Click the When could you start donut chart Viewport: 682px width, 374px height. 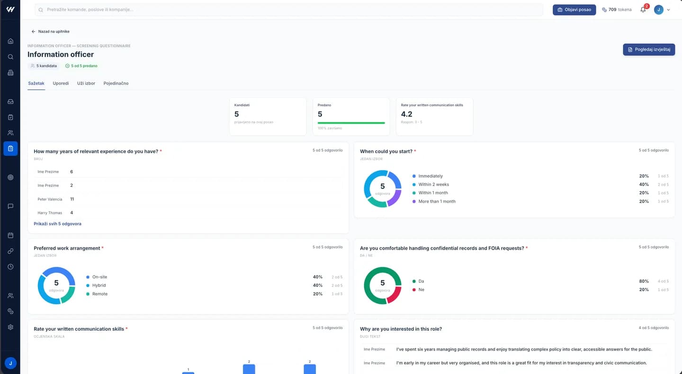point(383,189)
